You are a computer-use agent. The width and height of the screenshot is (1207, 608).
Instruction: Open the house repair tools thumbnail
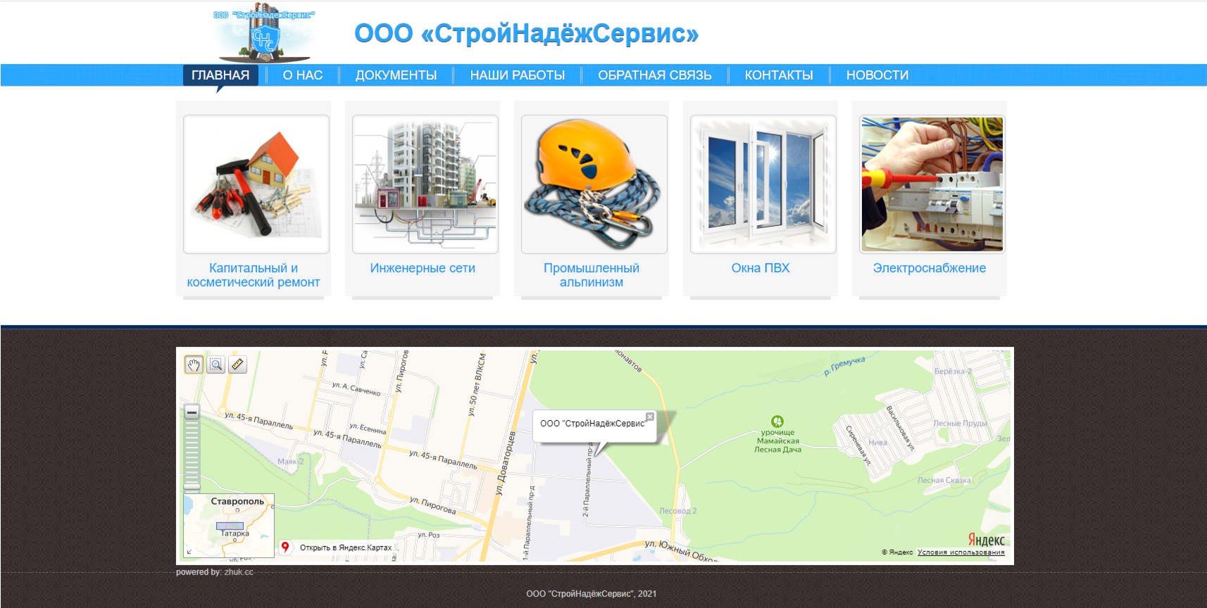point(256,184)
